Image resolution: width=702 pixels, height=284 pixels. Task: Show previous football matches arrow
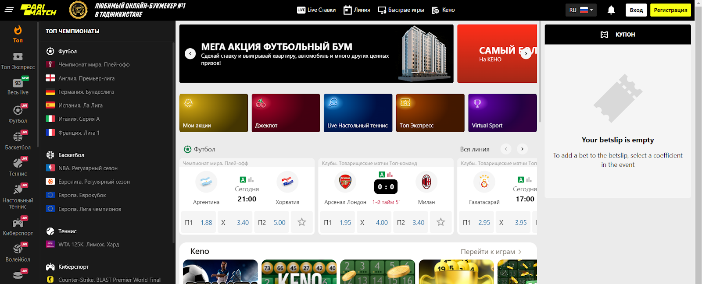[x=506, y=149]
